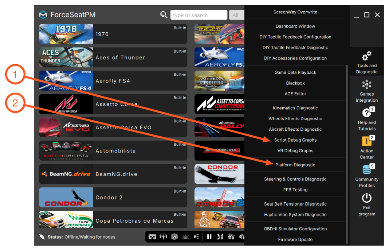
Task: Open the ACE Editor
Action: coord(295,94)
